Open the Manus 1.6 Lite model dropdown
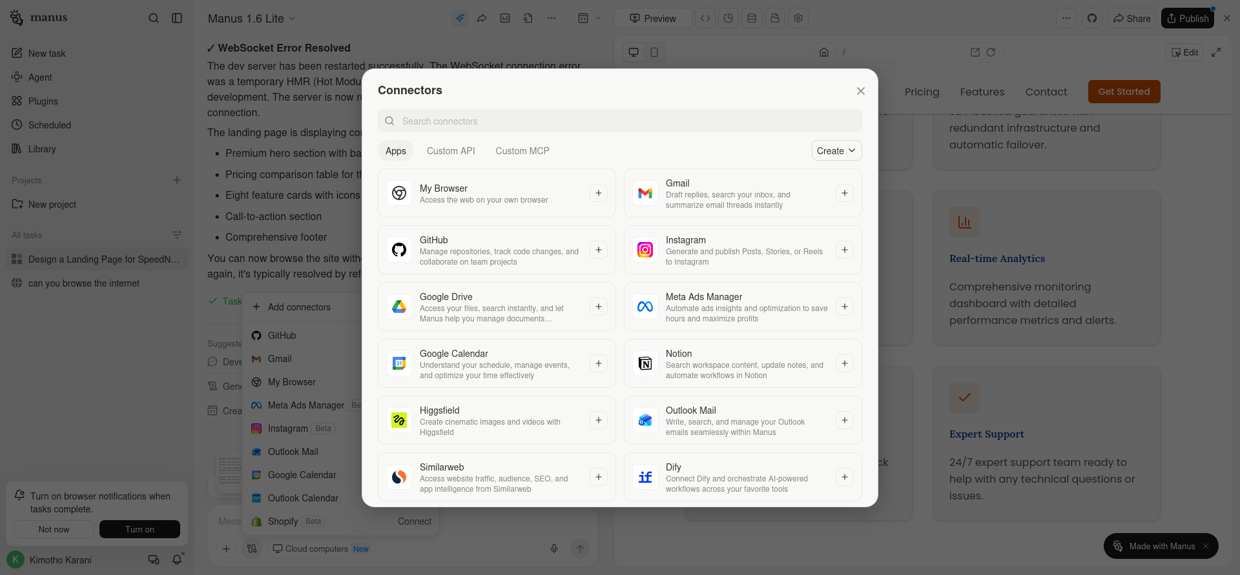The width and height of the screenshot is (1240, 575). point(251,19)
